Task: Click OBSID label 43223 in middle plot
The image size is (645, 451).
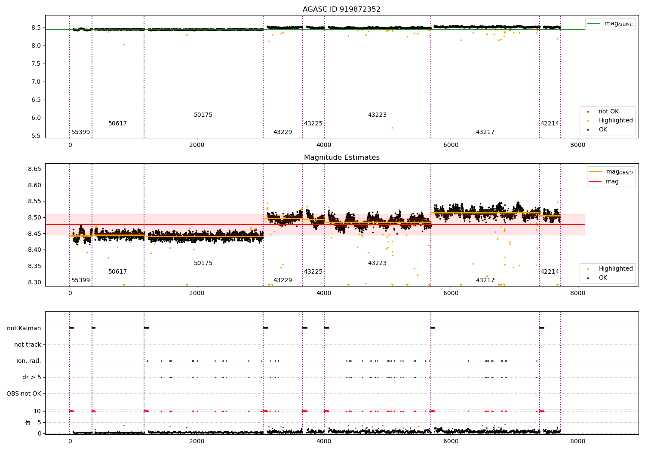Action: pyautogui.click(x=377, y=263)
